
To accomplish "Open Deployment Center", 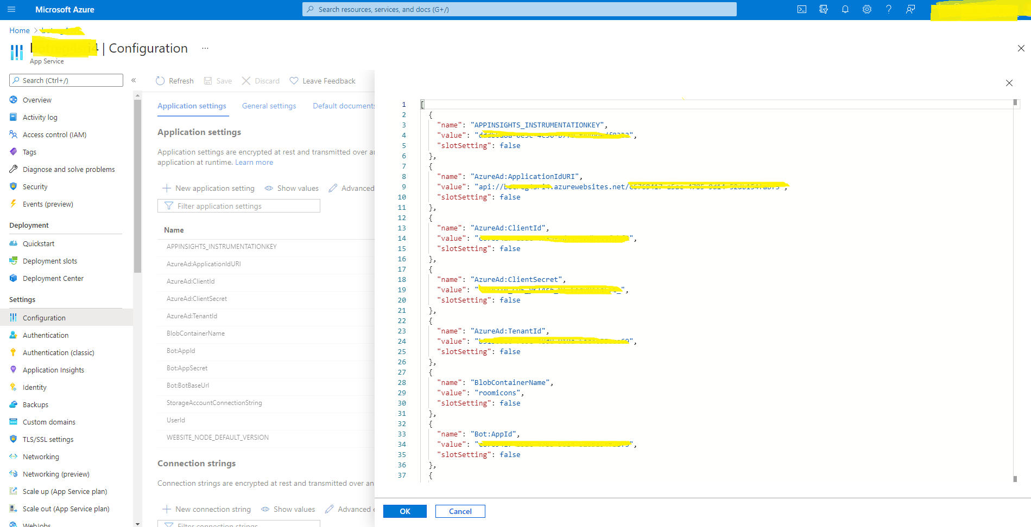I will coord(53,278).
